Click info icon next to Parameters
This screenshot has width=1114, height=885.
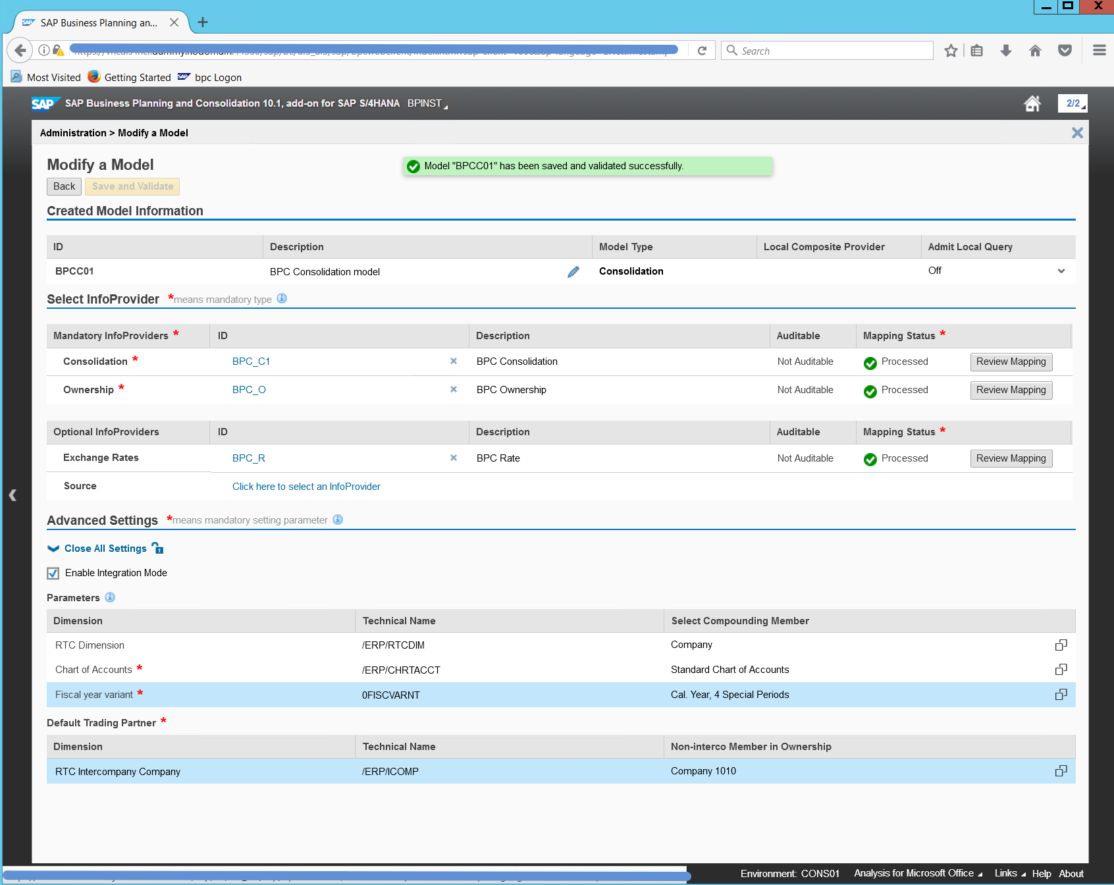click(110, 597)
